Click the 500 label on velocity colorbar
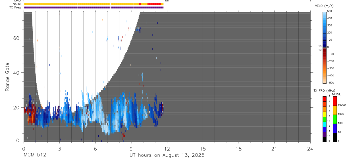 click(330, 11)
